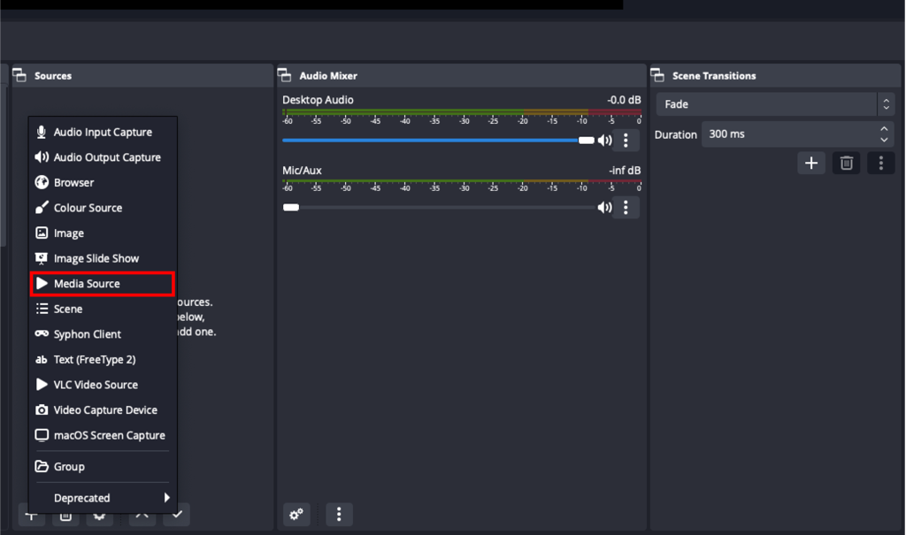Select Syphon Client source
The height and width of the screenshot is (535, 906).
click(x=103, y=334)
